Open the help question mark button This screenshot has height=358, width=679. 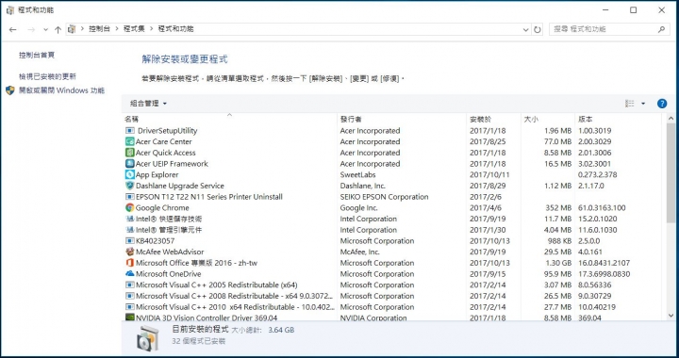[x=662, y=104]
